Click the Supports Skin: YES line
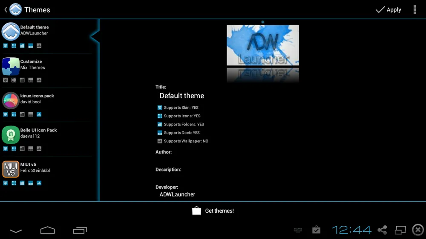 click(x=178, y=108)
